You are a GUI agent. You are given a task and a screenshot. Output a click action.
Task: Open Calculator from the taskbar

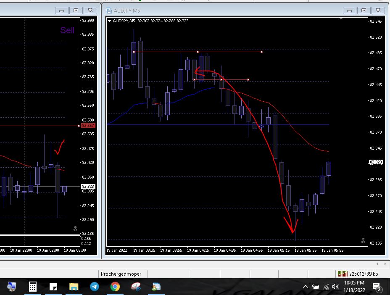(x=33, y=287)
